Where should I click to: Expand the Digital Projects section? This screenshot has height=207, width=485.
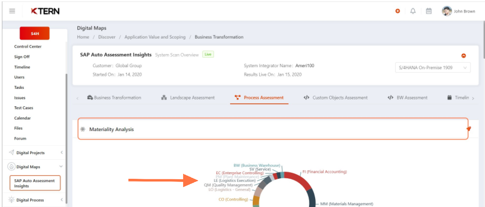[61, 152]
